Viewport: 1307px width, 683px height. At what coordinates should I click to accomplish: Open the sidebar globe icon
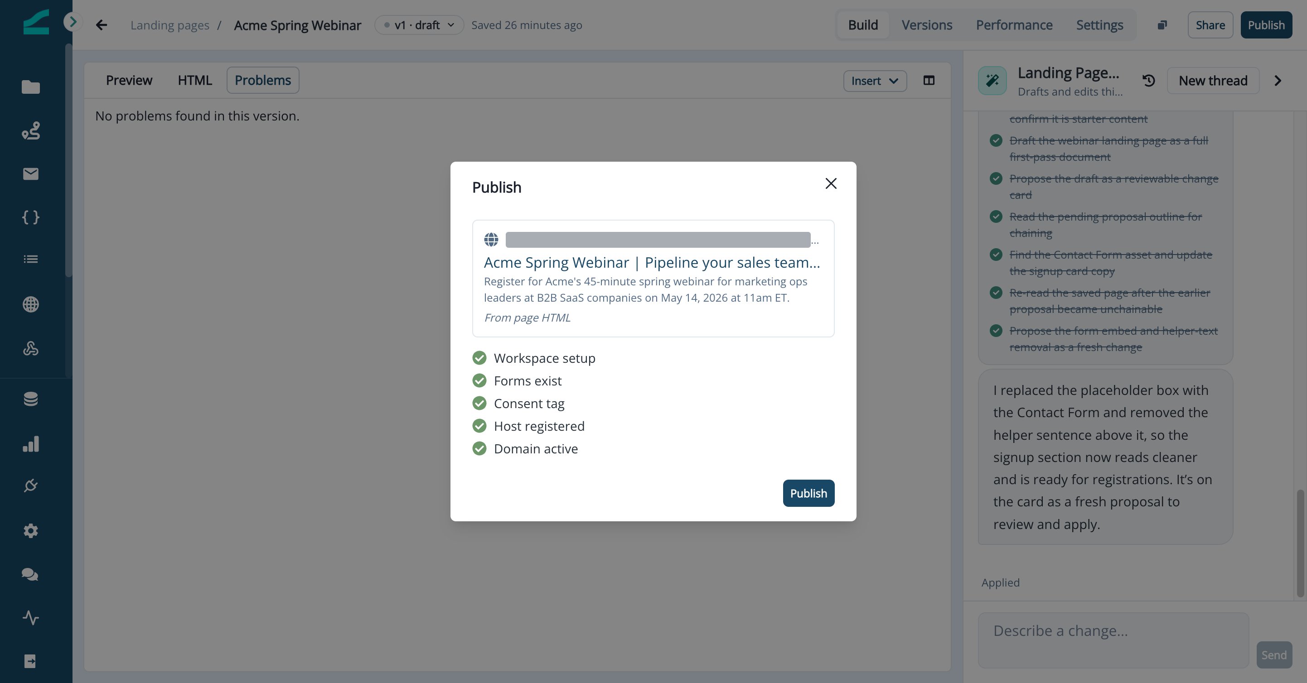pyautogui.click(x=30, y=304)
